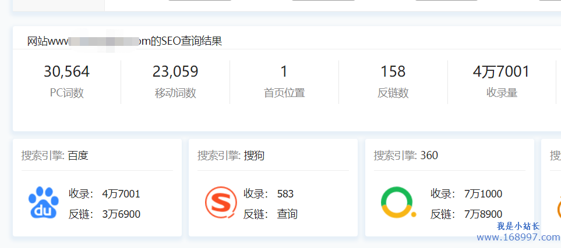Click the SEO查询结果 title text

pos(125,41)
